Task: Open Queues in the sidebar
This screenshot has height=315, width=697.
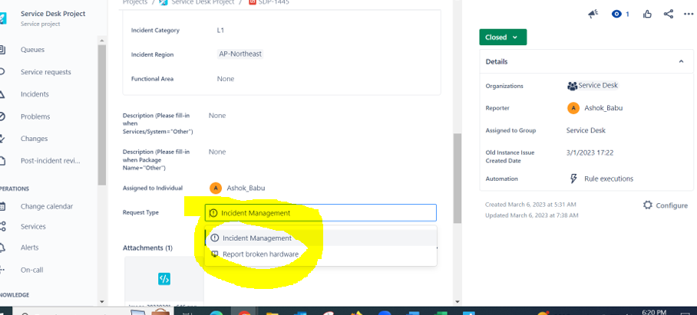Action: point(32,50)
